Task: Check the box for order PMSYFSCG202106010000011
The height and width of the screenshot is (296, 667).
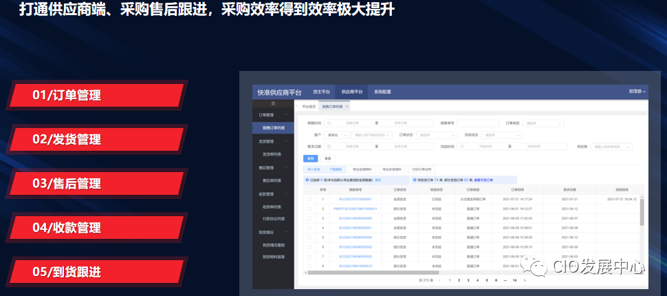Action: 309,209
